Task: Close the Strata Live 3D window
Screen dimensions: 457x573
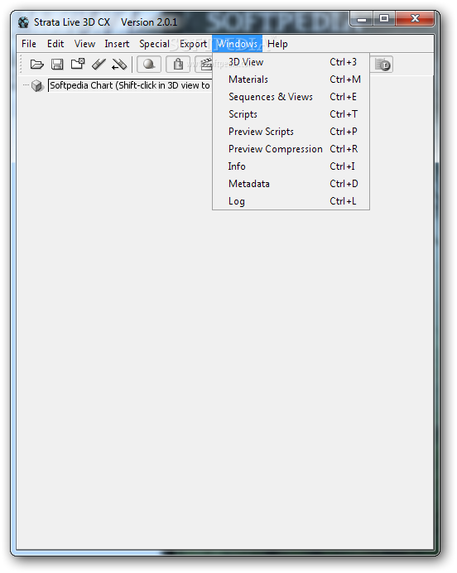Action: point(415,19)
